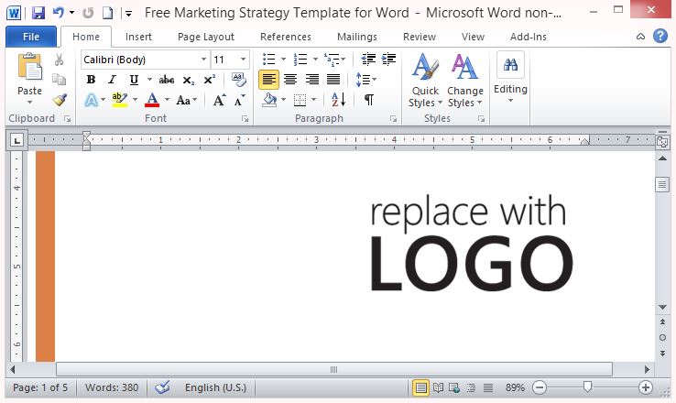Toggle Italic formatting

pos(112,80)
